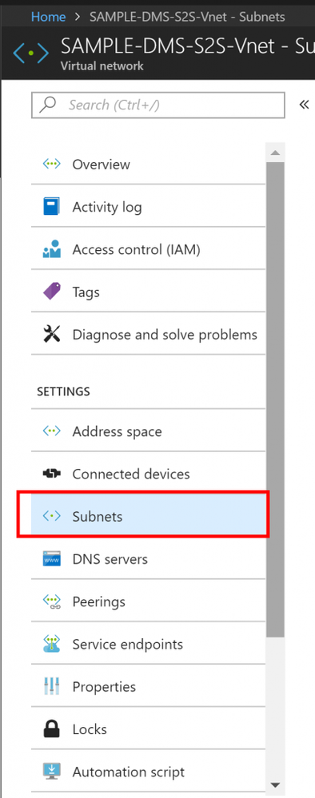Open Diagnose and solve problems wrench icon

click(51, 335)
